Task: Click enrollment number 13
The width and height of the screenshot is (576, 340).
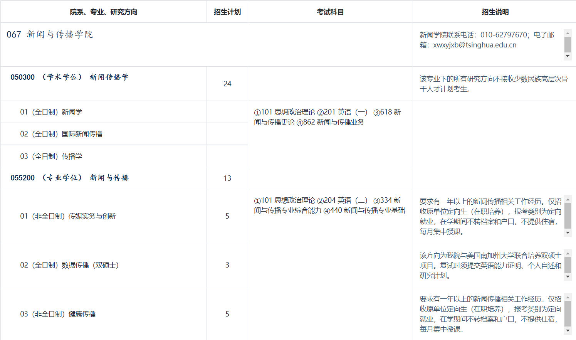Action: tap(227, 178)
